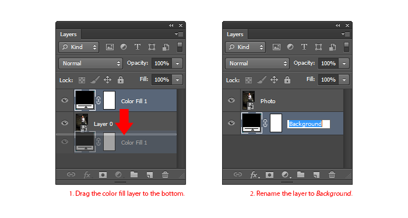Create new group folder in left panel
Image resolution: width=408 pixels, height=218 pixels.
[x=134, y=174]
